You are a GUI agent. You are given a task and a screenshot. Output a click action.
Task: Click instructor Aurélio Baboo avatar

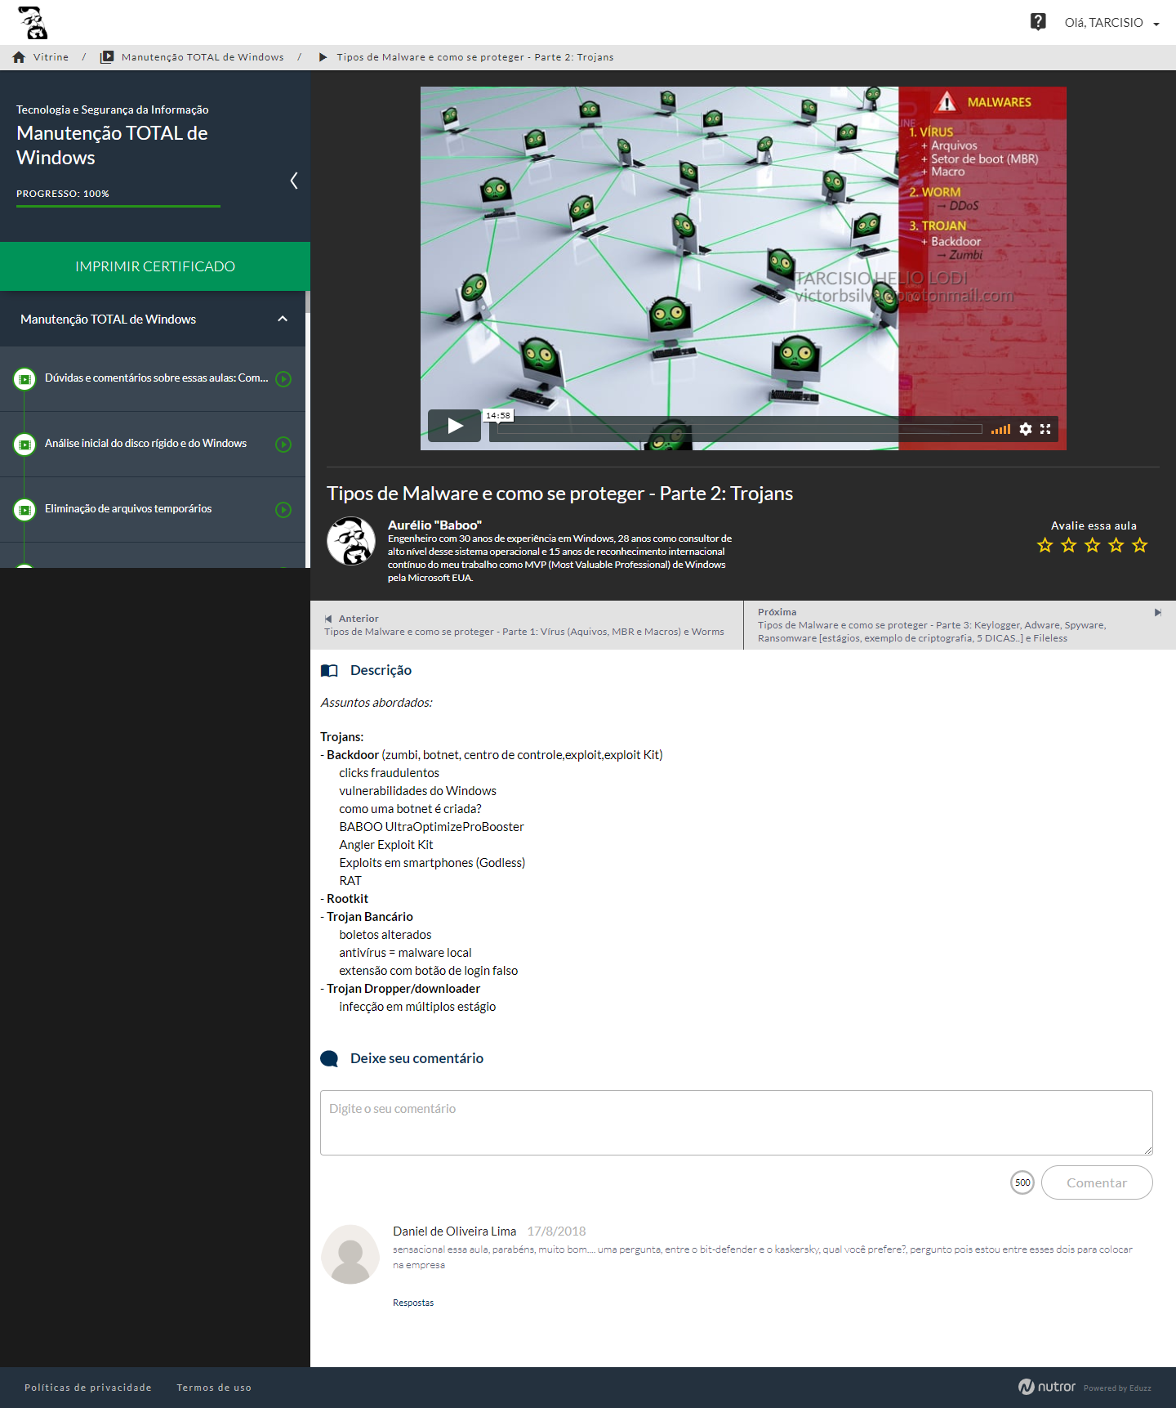tap(351, 542)
